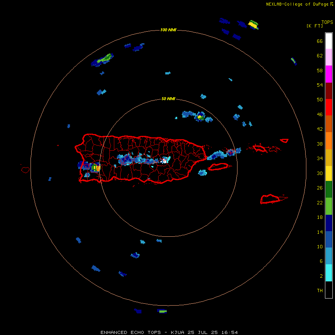Click the cyan 10 kft legend swatch

(329, 273)
